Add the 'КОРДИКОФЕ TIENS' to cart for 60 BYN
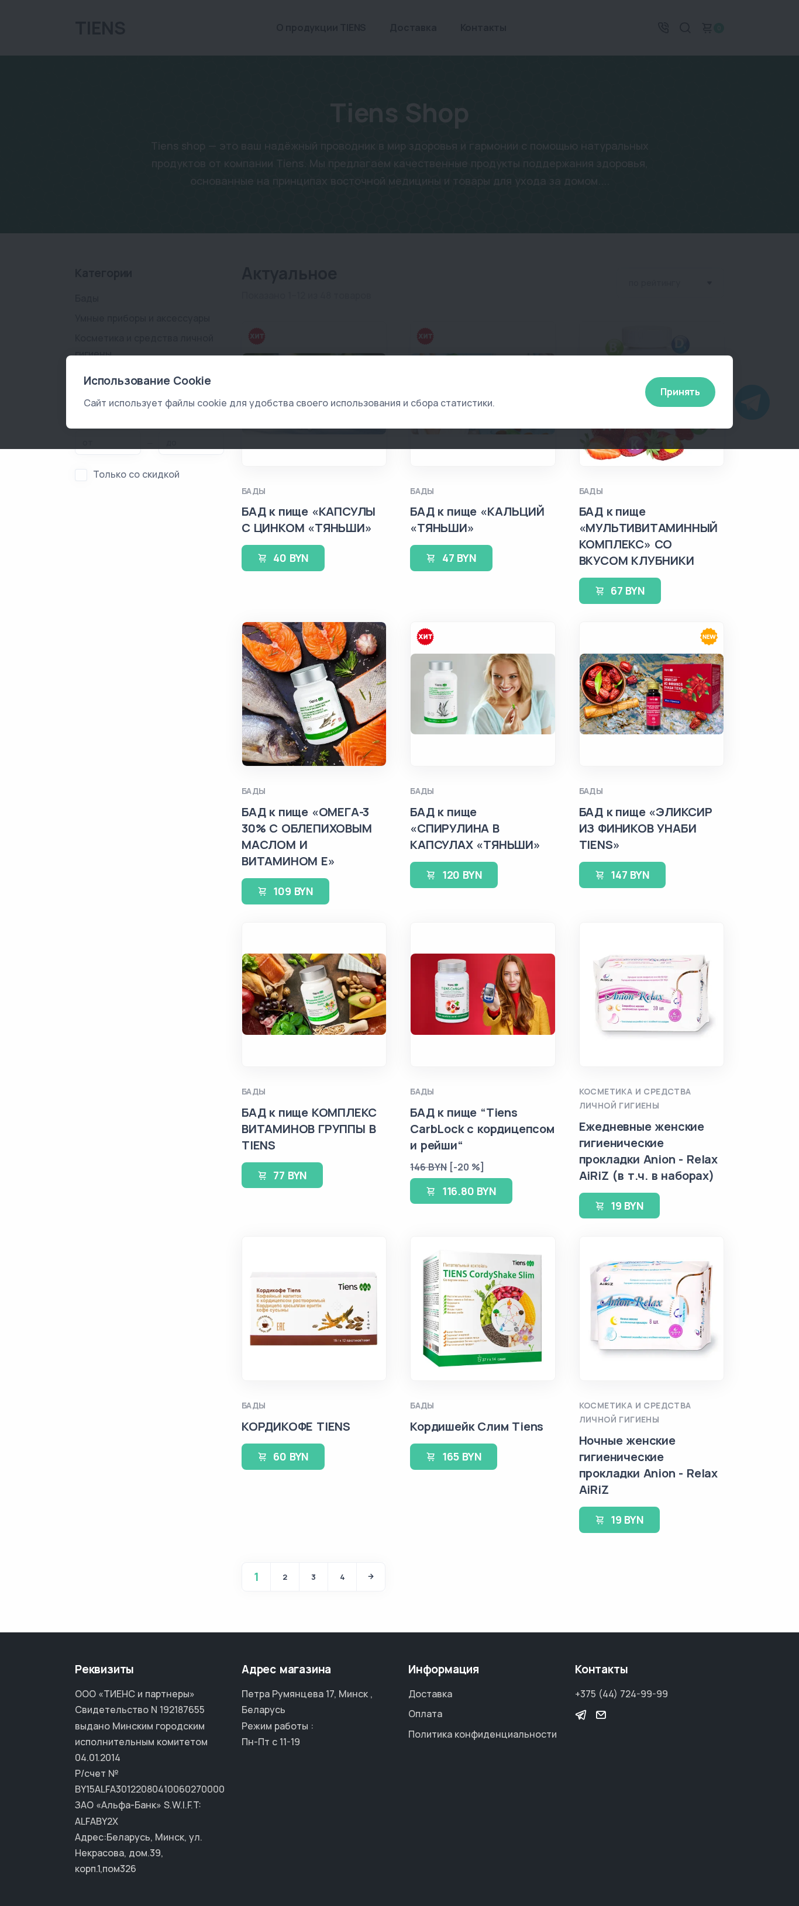 click(x=282, y=1456)
